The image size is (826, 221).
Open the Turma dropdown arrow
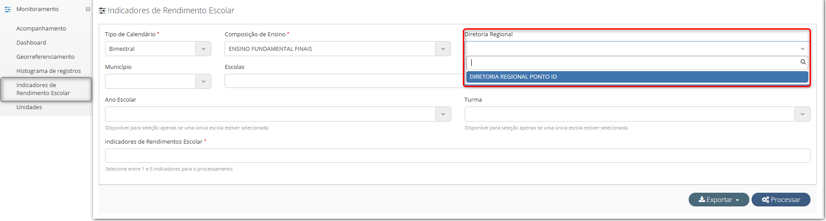pyautogui.click(x=803, y=114)
